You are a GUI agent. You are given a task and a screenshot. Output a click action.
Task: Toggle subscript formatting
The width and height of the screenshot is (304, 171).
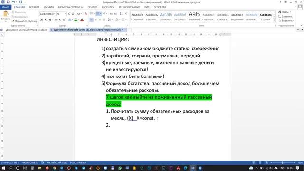[60, 20]
